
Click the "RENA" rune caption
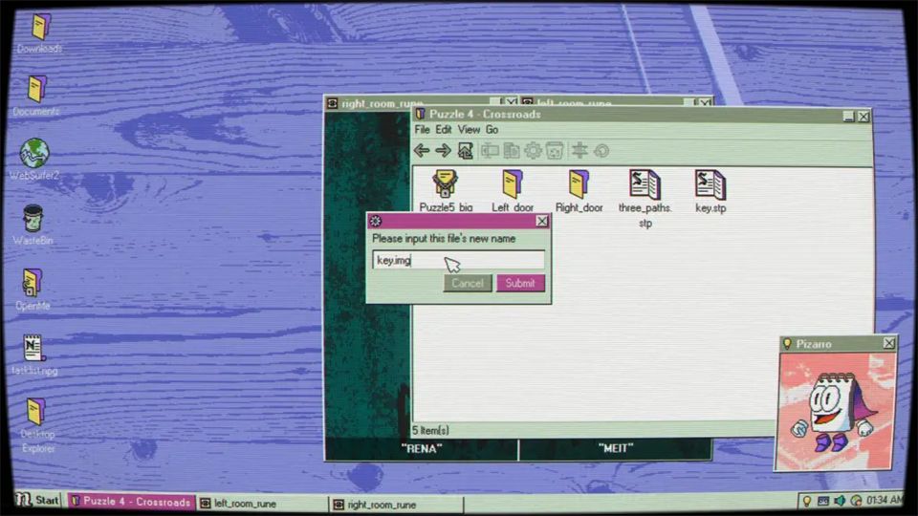tap(422, 449)
